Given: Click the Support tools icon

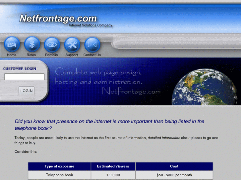Looking at the screenshot, I should pos(72,45).
